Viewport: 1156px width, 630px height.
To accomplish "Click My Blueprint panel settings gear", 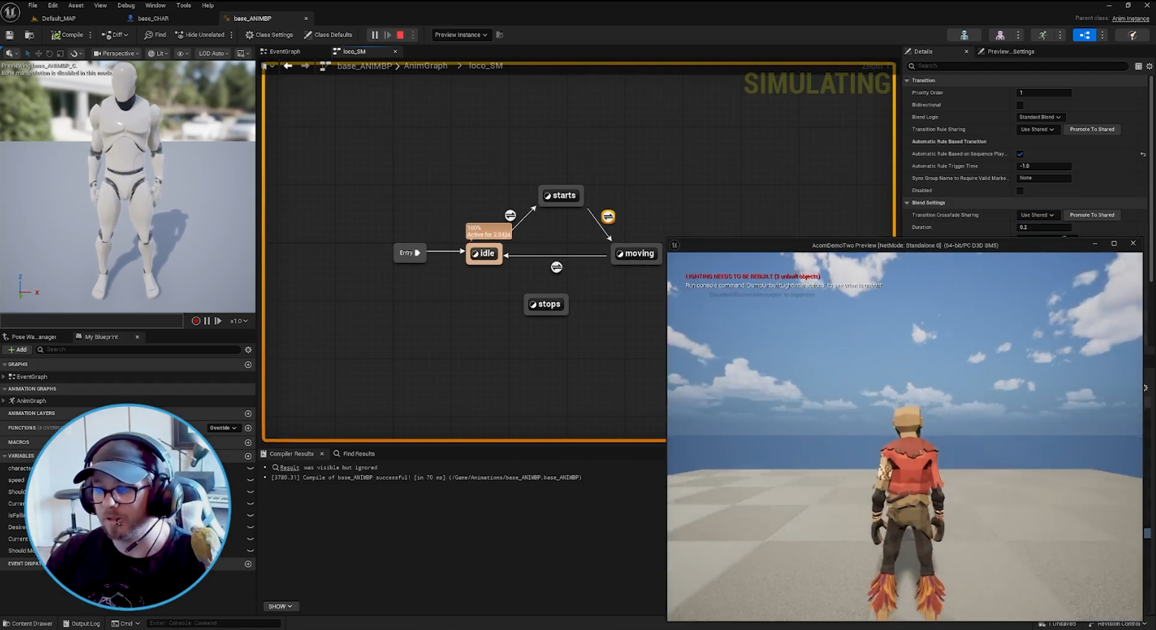I will coord(248,349).
